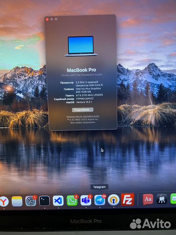Open the Notes app in dock
The height and width of the screenshot is (235, 176).
click(x=17, y=201)
